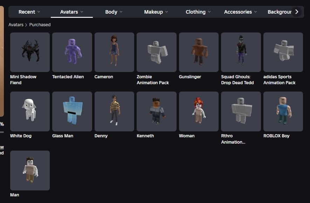Expand the Recent dropdown chevron
This screenshot has height=203, width=310.
click(x=39, y=12)
